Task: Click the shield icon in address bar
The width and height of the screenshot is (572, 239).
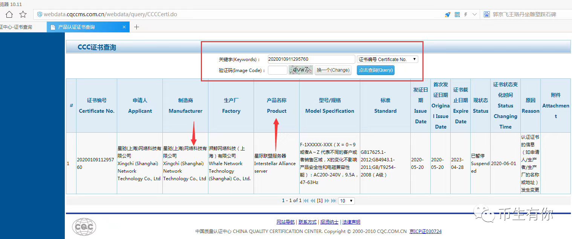Action: tap(39, 14)
